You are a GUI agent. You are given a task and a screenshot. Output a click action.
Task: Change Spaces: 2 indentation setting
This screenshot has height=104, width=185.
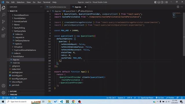pos(121,98)
